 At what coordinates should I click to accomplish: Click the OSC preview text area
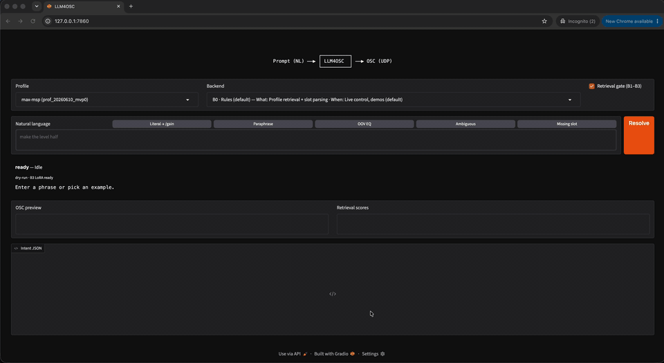pyautogui.click(x=172, y=224)
